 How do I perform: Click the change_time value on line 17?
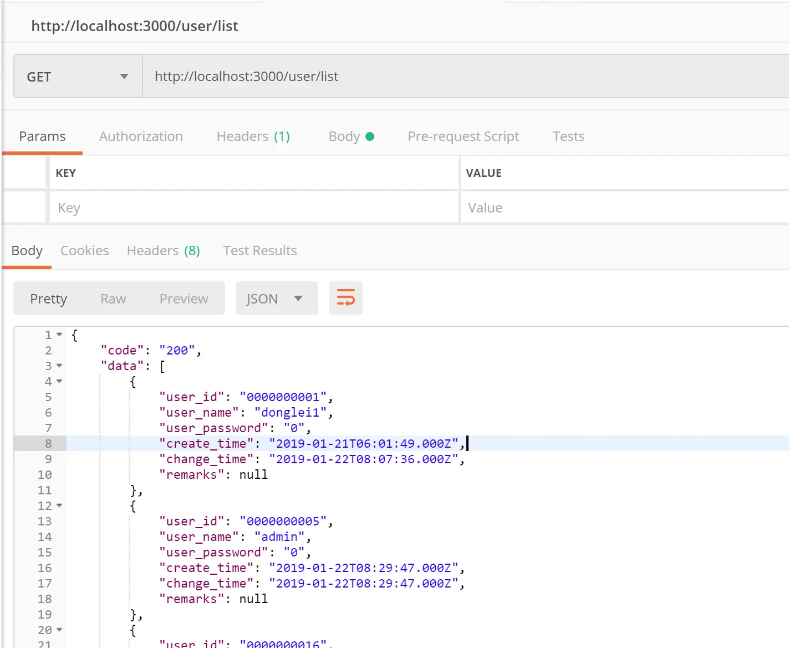pos(364,583)
